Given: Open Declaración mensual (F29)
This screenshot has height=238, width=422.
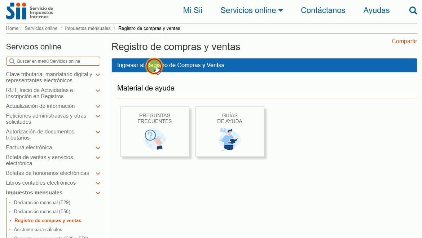Looking at the screenshot, I should click(x=42, y=202).
